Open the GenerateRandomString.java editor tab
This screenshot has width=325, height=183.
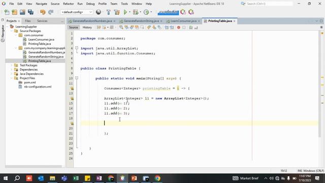click(x=141, y=21)
